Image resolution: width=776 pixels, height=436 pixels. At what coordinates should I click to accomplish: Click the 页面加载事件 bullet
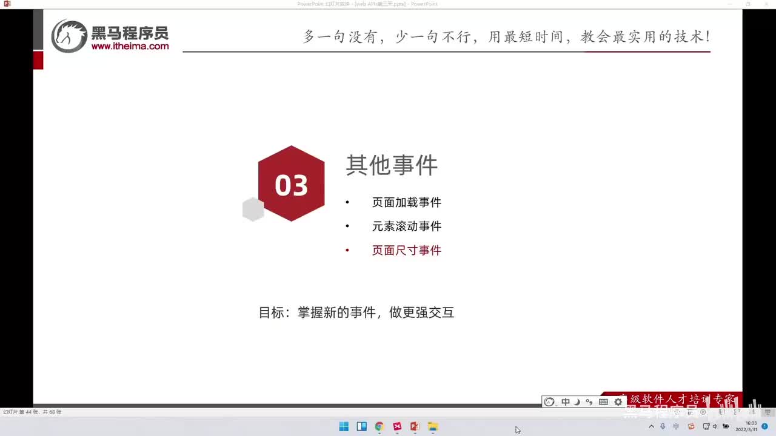click(407, 202)
